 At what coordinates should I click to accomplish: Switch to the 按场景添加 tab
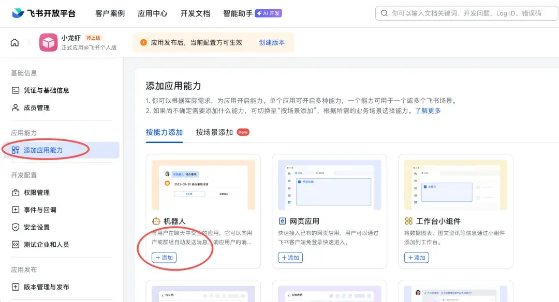tap(214, 133)
